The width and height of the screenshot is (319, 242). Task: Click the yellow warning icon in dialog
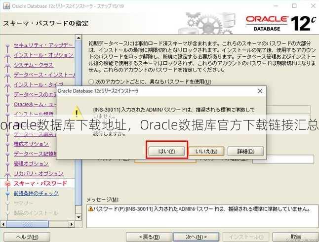[76, 112]
